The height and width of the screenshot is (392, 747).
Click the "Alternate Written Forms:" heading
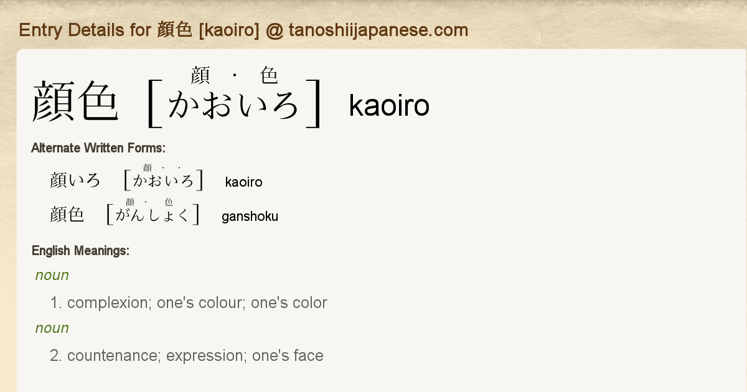98,148
